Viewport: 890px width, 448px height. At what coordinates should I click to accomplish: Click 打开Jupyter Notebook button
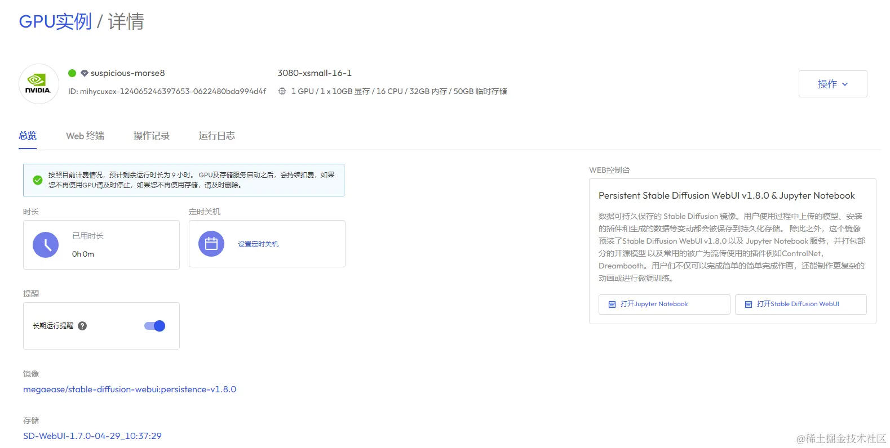664,304
